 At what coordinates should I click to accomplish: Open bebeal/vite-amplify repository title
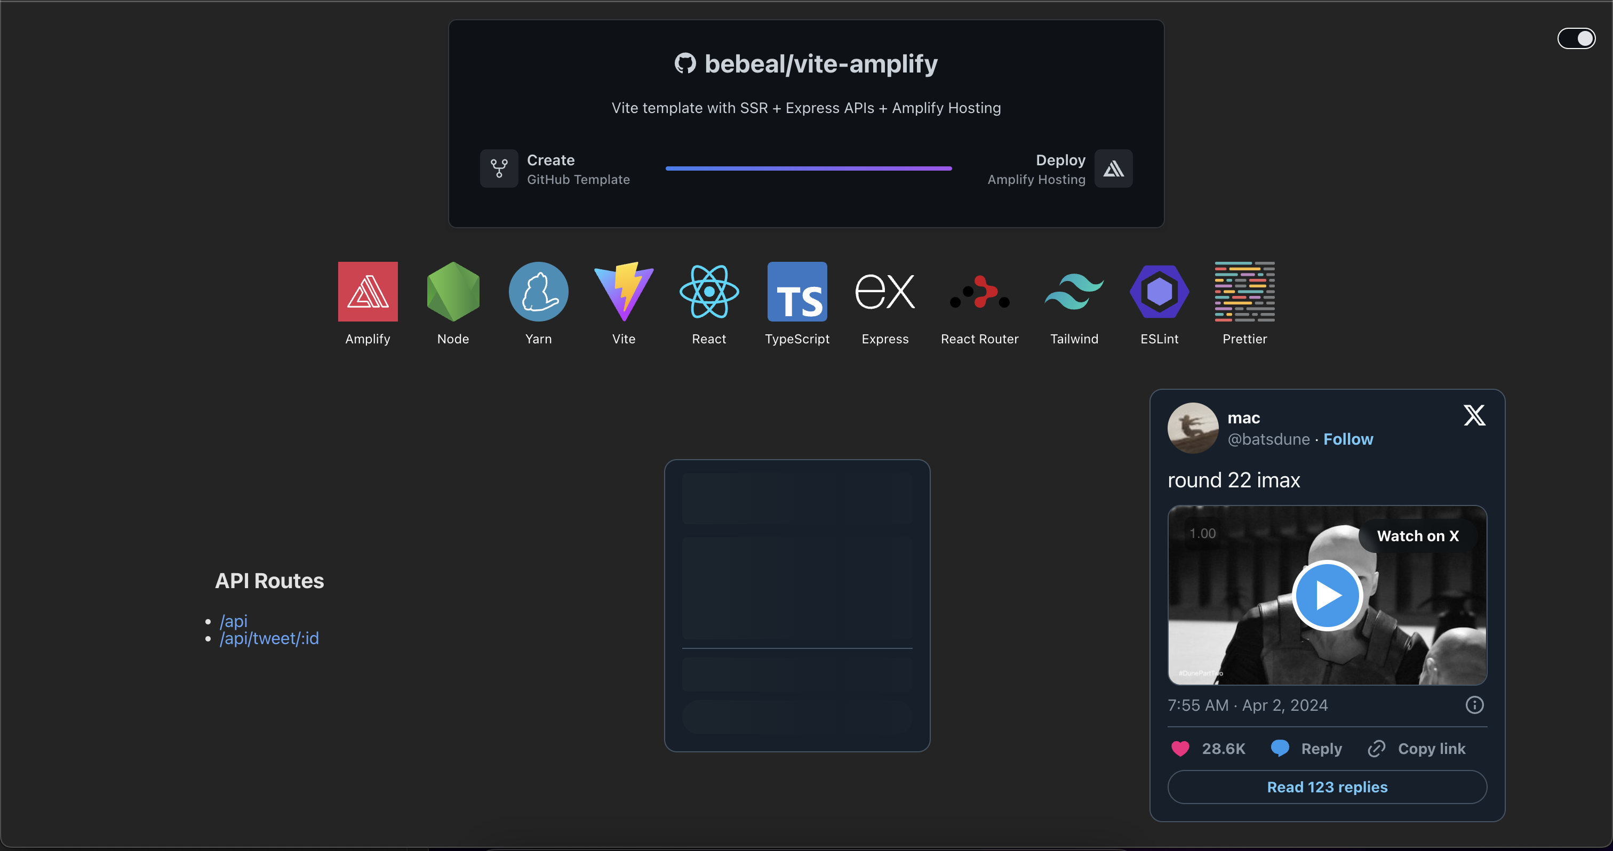(x=820, y=63)
